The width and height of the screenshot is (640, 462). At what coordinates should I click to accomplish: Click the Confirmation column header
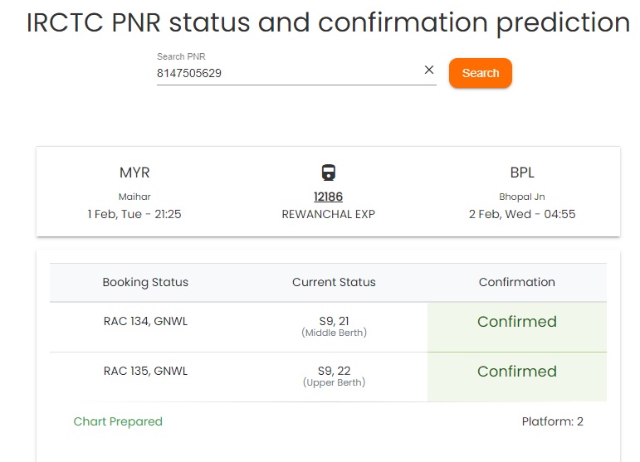point(516,282)
